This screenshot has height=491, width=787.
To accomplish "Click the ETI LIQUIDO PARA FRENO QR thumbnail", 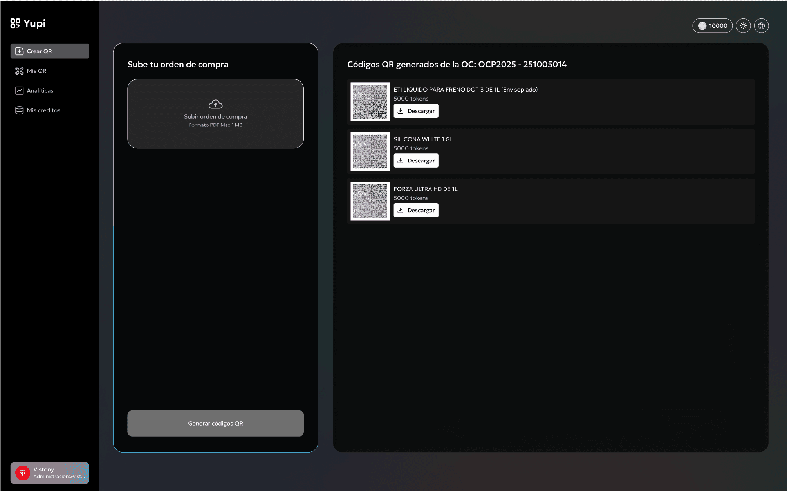I will coord(370,102).
